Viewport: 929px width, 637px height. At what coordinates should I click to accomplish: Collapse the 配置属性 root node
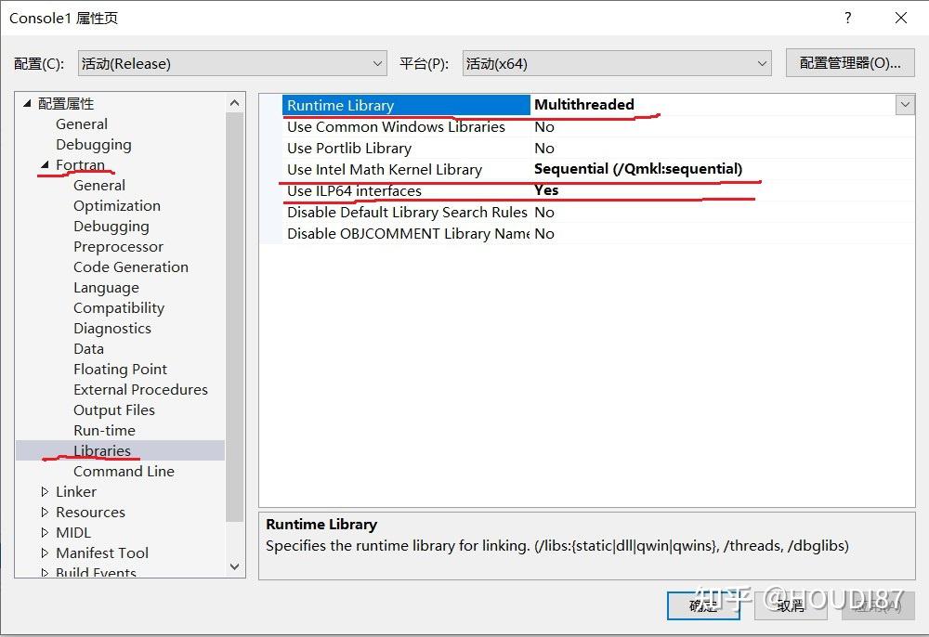[x=26, y=103]
